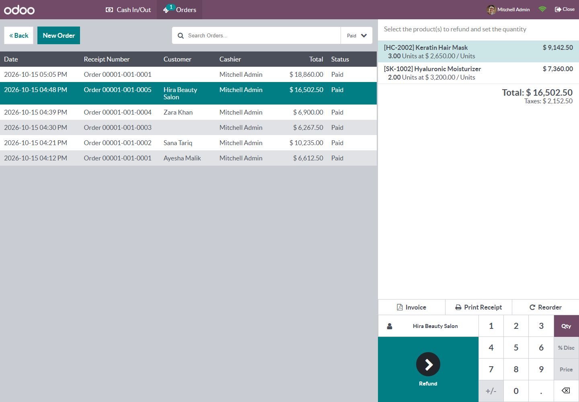Screen dimensions: 579x402
Task: Tap numpad key 8
Action: (516, 369)
